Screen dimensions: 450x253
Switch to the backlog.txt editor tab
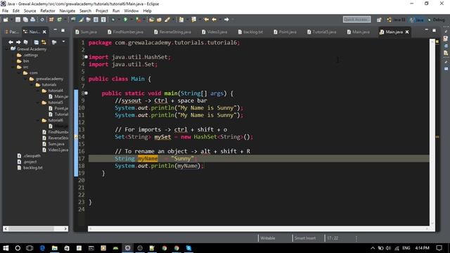tap(250, 32)
